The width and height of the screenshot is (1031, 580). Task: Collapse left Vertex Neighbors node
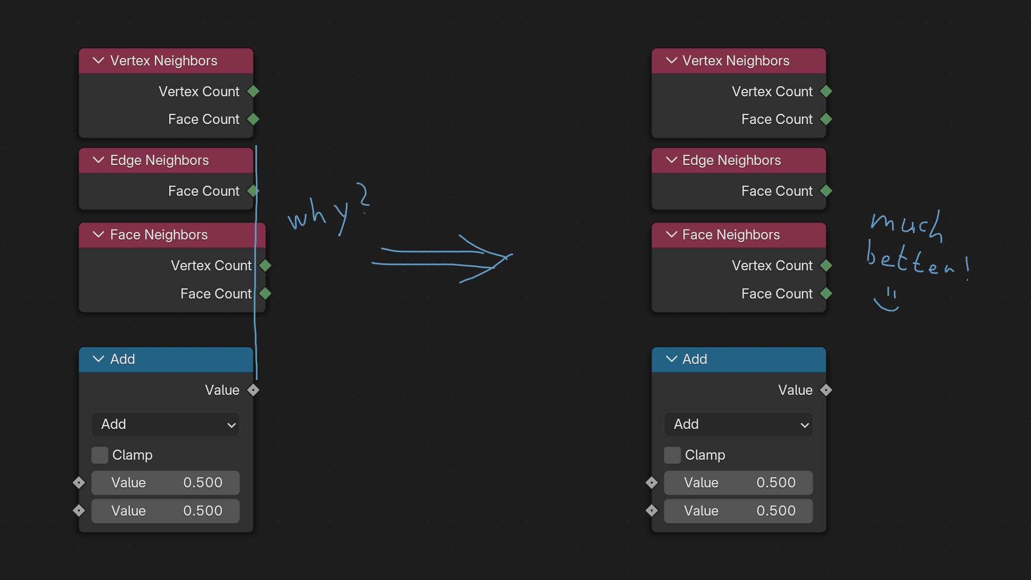tap(98, 61)
